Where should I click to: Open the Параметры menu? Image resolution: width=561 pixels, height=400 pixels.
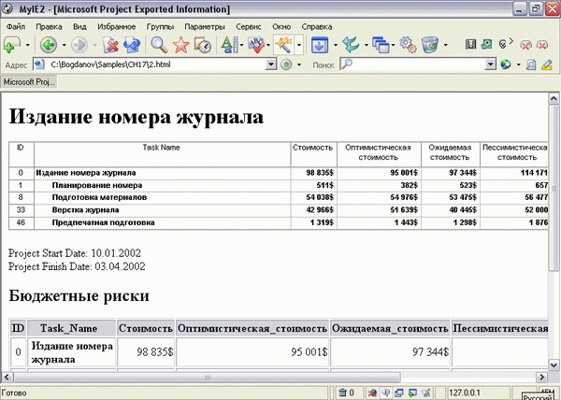(205, 27)
